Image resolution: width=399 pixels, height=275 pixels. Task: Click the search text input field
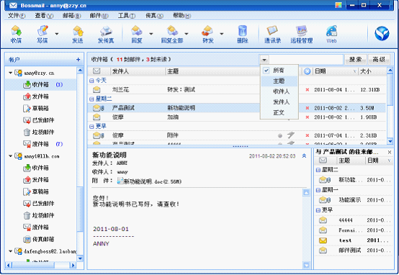(306, 60)
